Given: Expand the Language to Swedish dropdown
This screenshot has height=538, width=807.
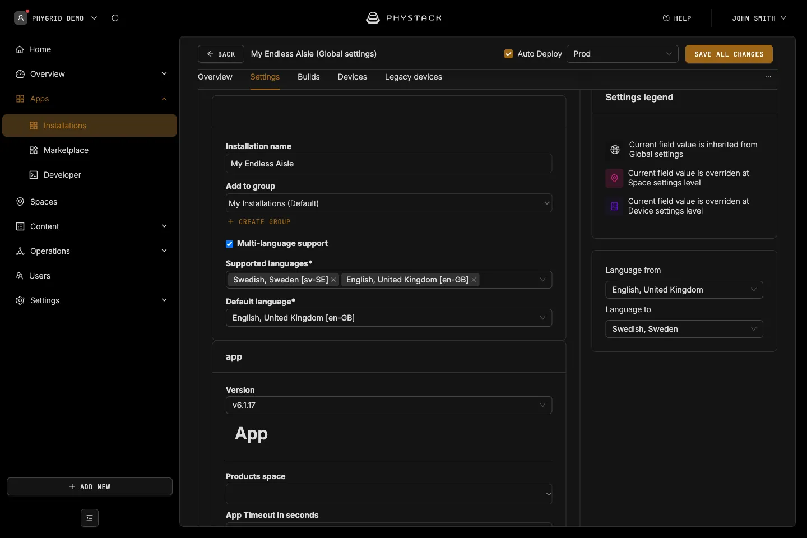Looking at the screenshot, I should [684, 329].
